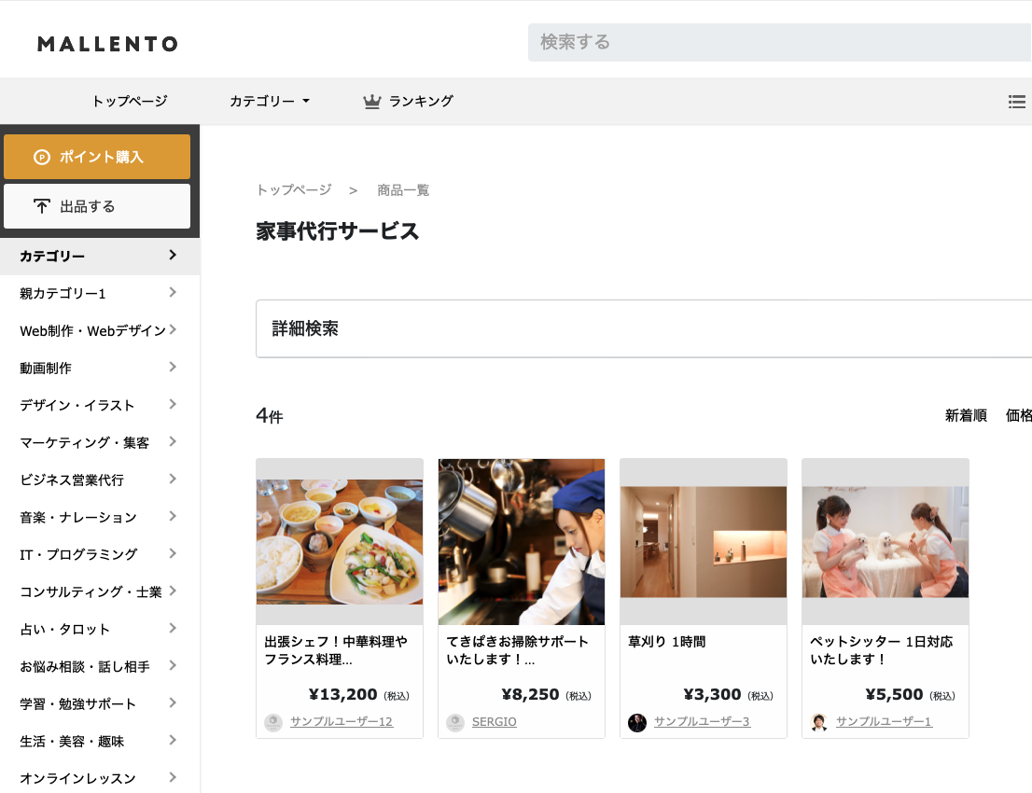Open the ランキング menu item

[x=421, y=102]
